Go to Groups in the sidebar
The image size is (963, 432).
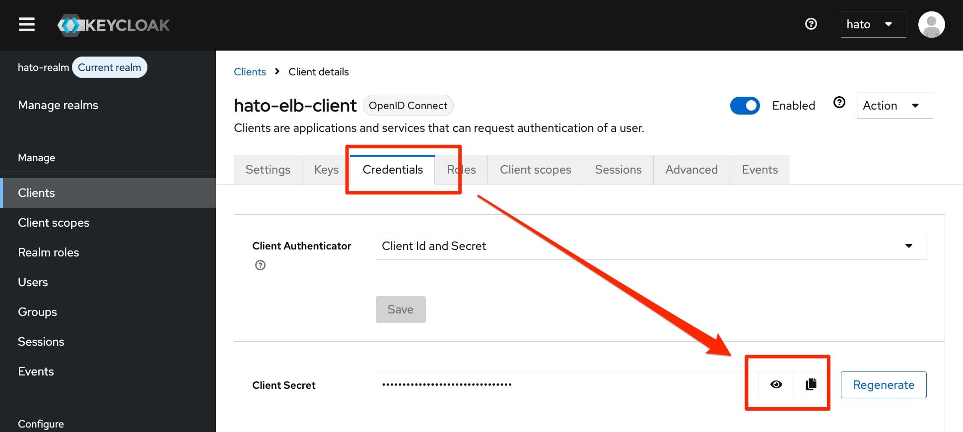[x=108, y=312]
